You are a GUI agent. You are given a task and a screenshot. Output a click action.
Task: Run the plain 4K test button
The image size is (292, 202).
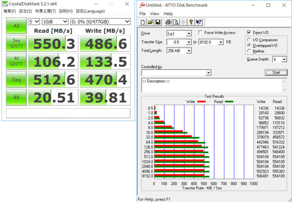16,97
